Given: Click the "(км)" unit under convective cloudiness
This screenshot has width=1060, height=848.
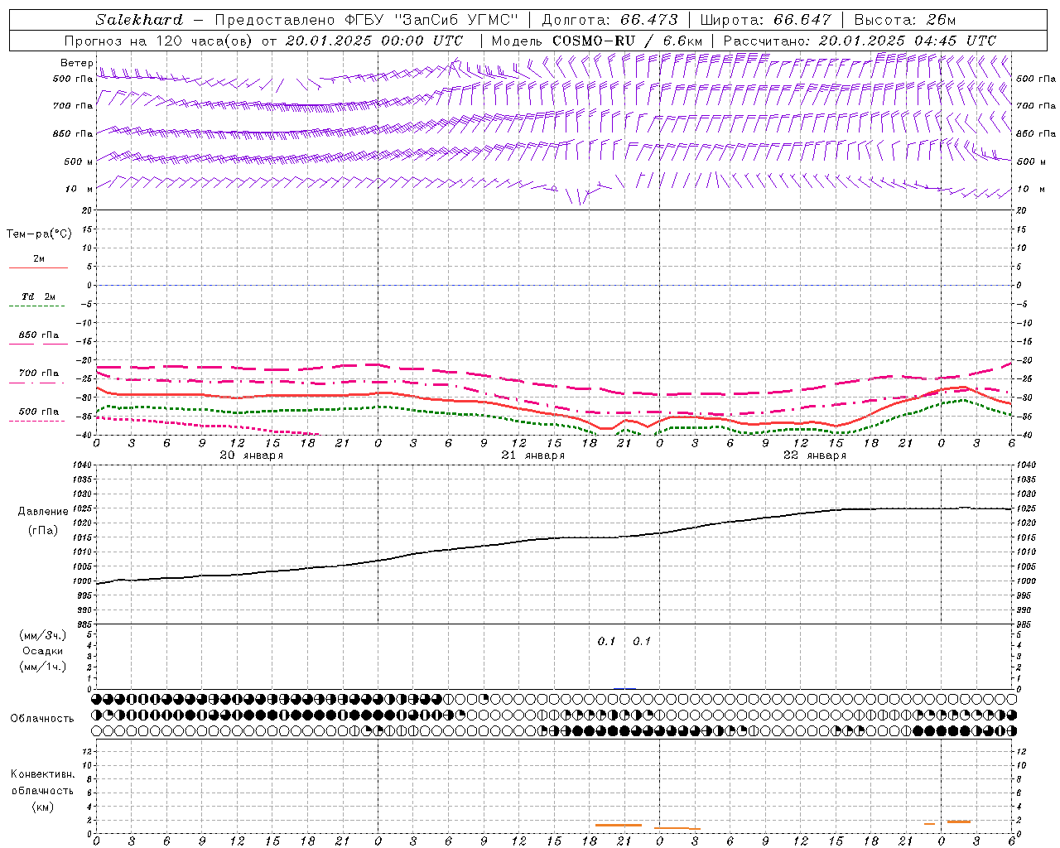Looking at the screenshot, I should (x=42, y=807).
